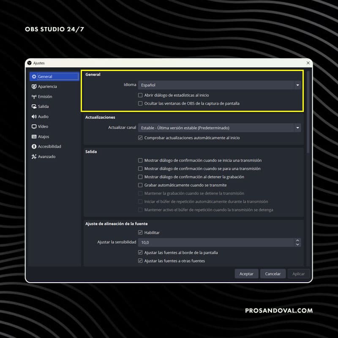
Task: Go to Emisión settings
Action: pyautogui.click(x=55, y=97)
